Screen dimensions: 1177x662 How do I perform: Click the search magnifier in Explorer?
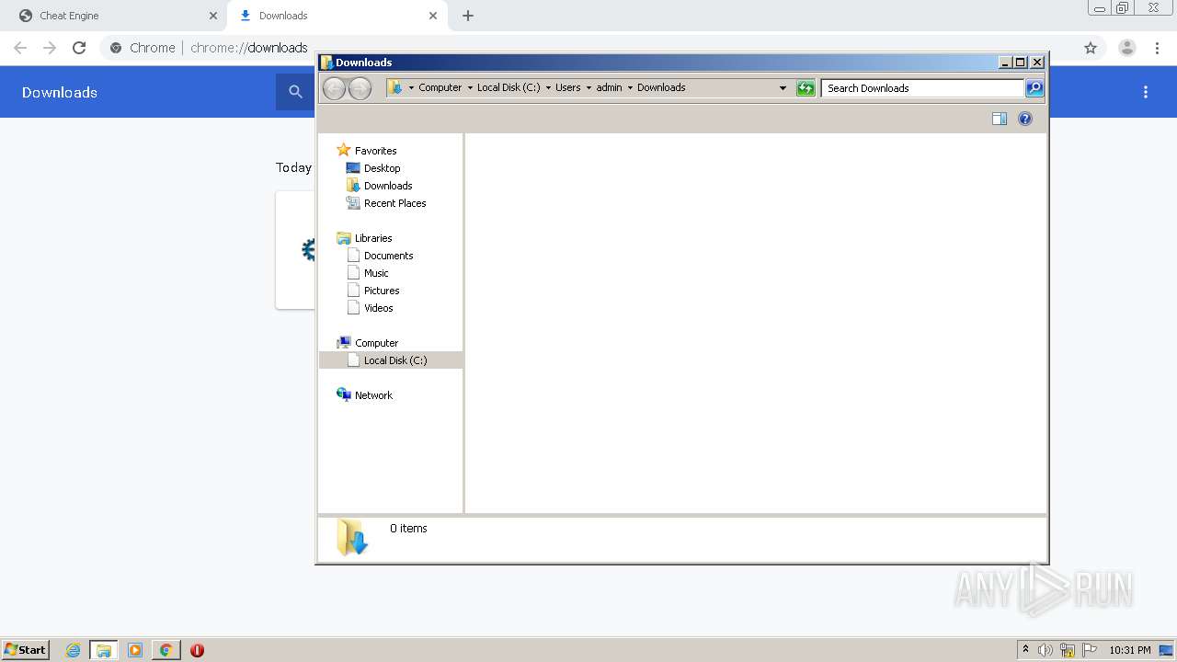click(1034, 88)
